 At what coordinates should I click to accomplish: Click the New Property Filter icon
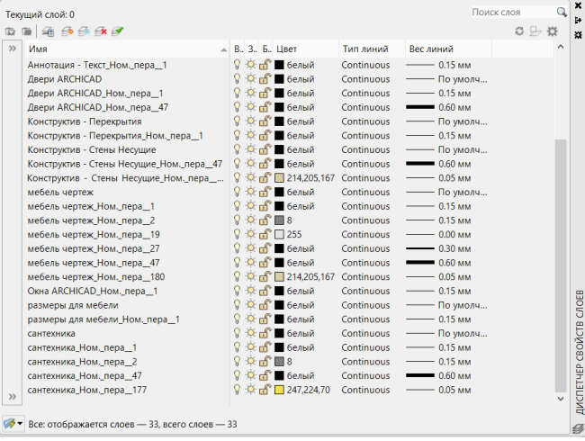(x=10, y=31)
